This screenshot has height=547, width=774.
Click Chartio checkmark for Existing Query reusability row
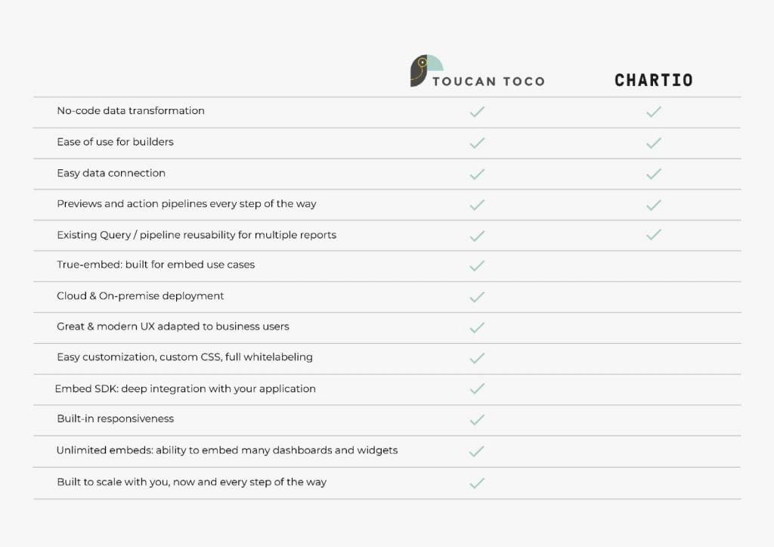point(654,235)
